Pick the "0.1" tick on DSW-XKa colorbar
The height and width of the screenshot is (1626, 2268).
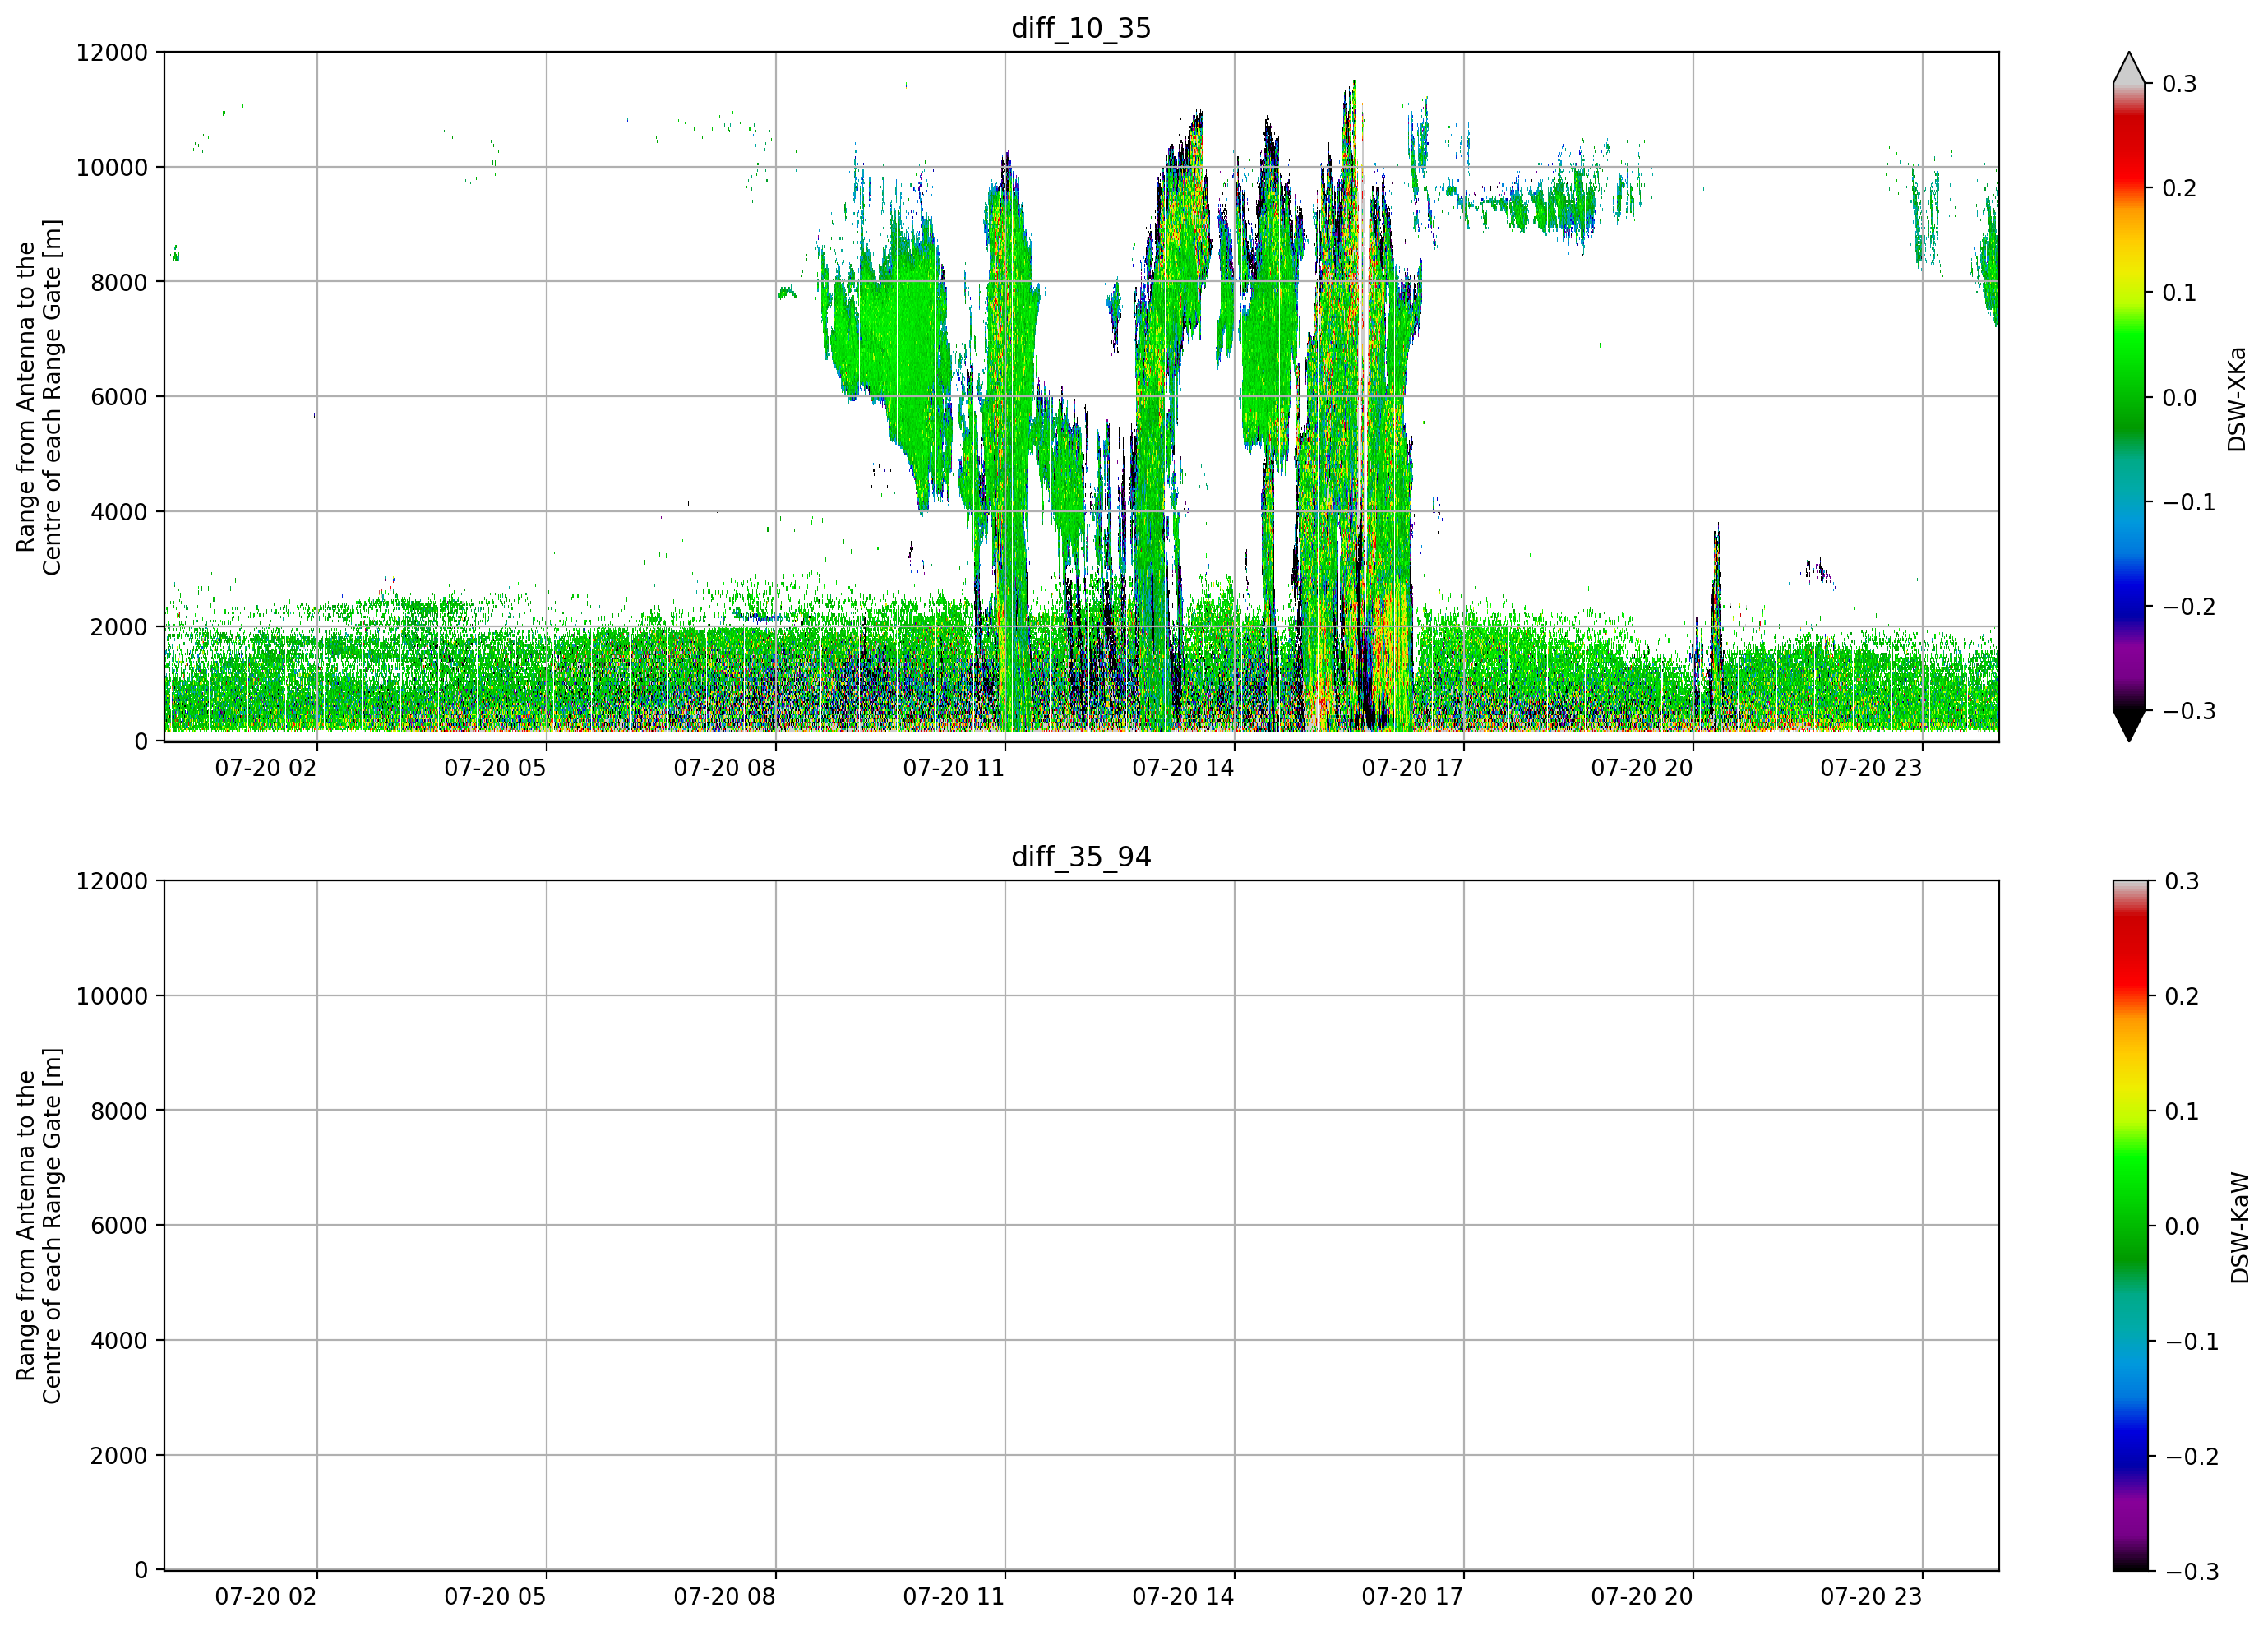click(x=2180, y=293)
